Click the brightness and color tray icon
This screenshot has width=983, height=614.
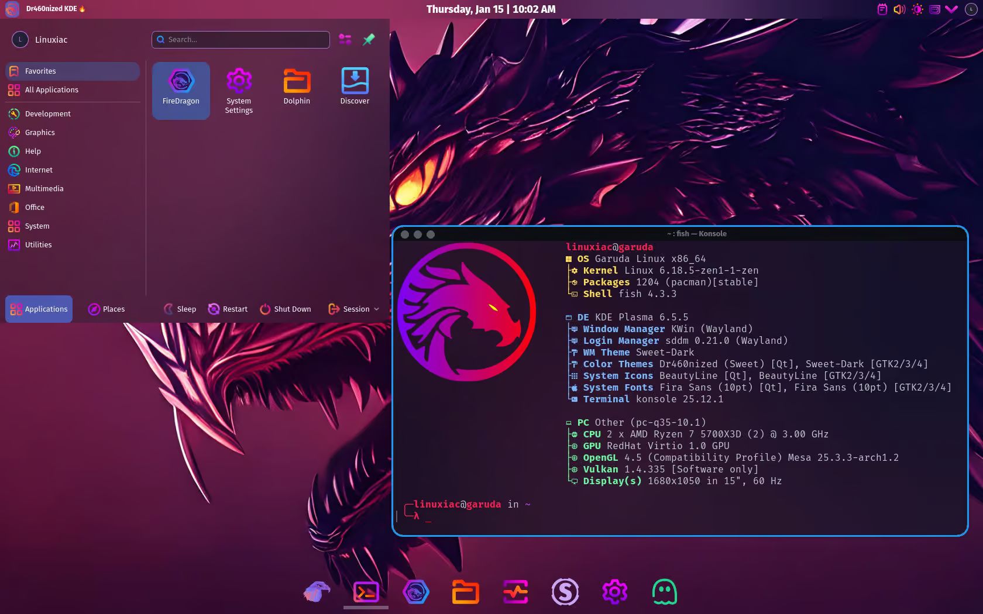coord(917,9)
